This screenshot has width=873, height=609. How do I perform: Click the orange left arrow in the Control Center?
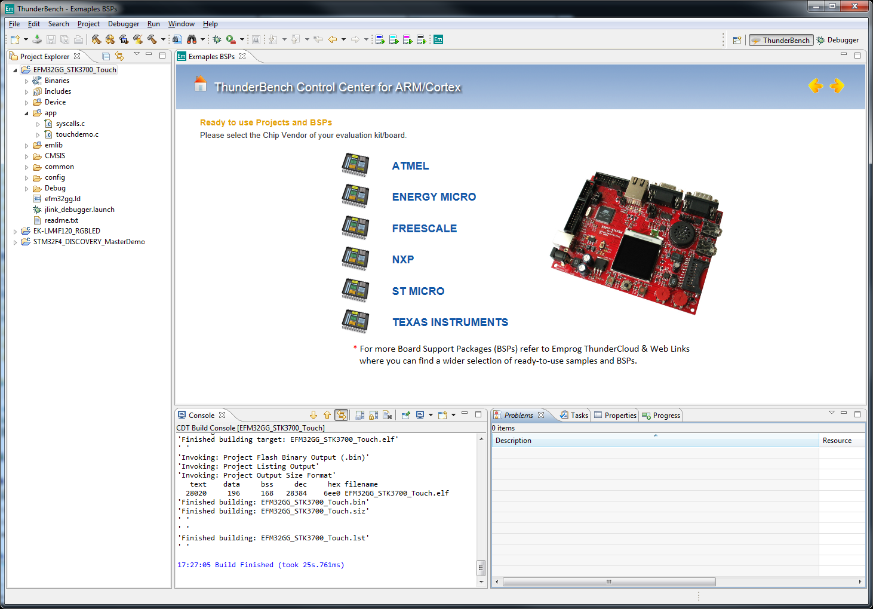pyautogui.click(x=816, y=86)
